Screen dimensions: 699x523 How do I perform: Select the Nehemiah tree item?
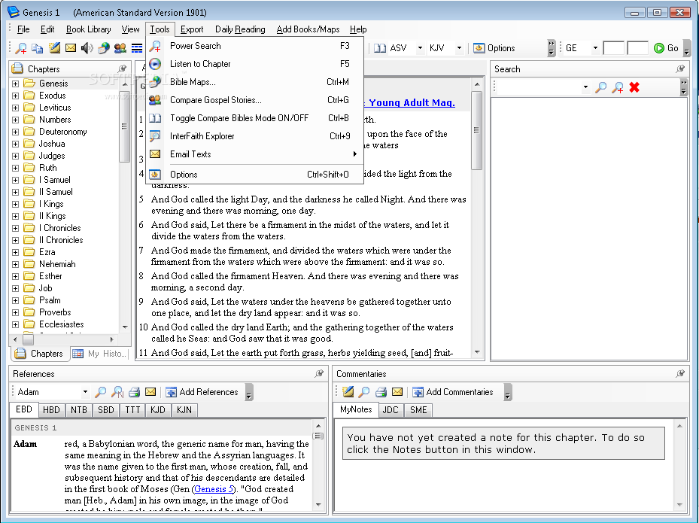click(x=57, y=264)
